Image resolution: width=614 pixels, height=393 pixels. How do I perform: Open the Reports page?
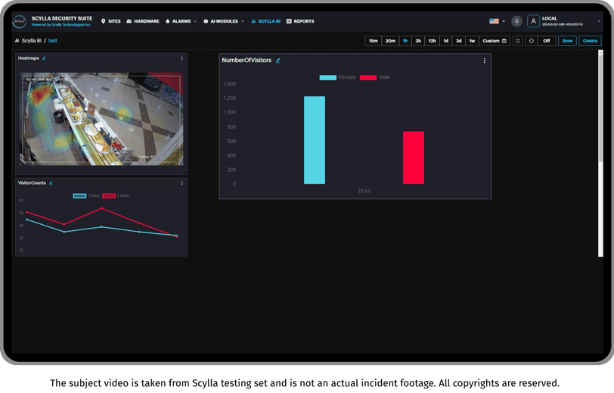[300, 21]
